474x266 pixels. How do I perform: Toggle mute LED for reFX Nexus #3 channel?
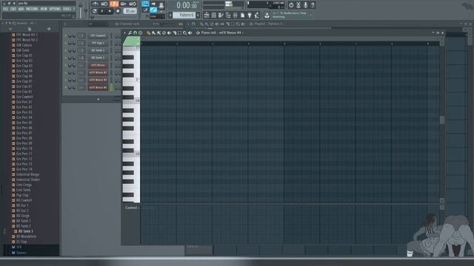(66, 81)
